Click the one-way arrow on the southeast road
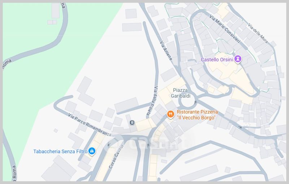The image size is (289, 184). click(240, 127)
